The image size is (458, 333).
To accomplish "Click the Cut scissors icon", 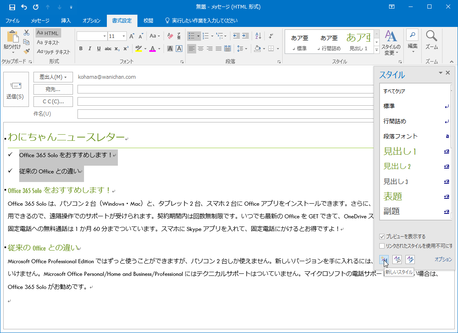I will click(27, 33).
